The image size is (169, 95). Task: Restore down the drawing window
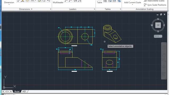[x=161, y=15]
